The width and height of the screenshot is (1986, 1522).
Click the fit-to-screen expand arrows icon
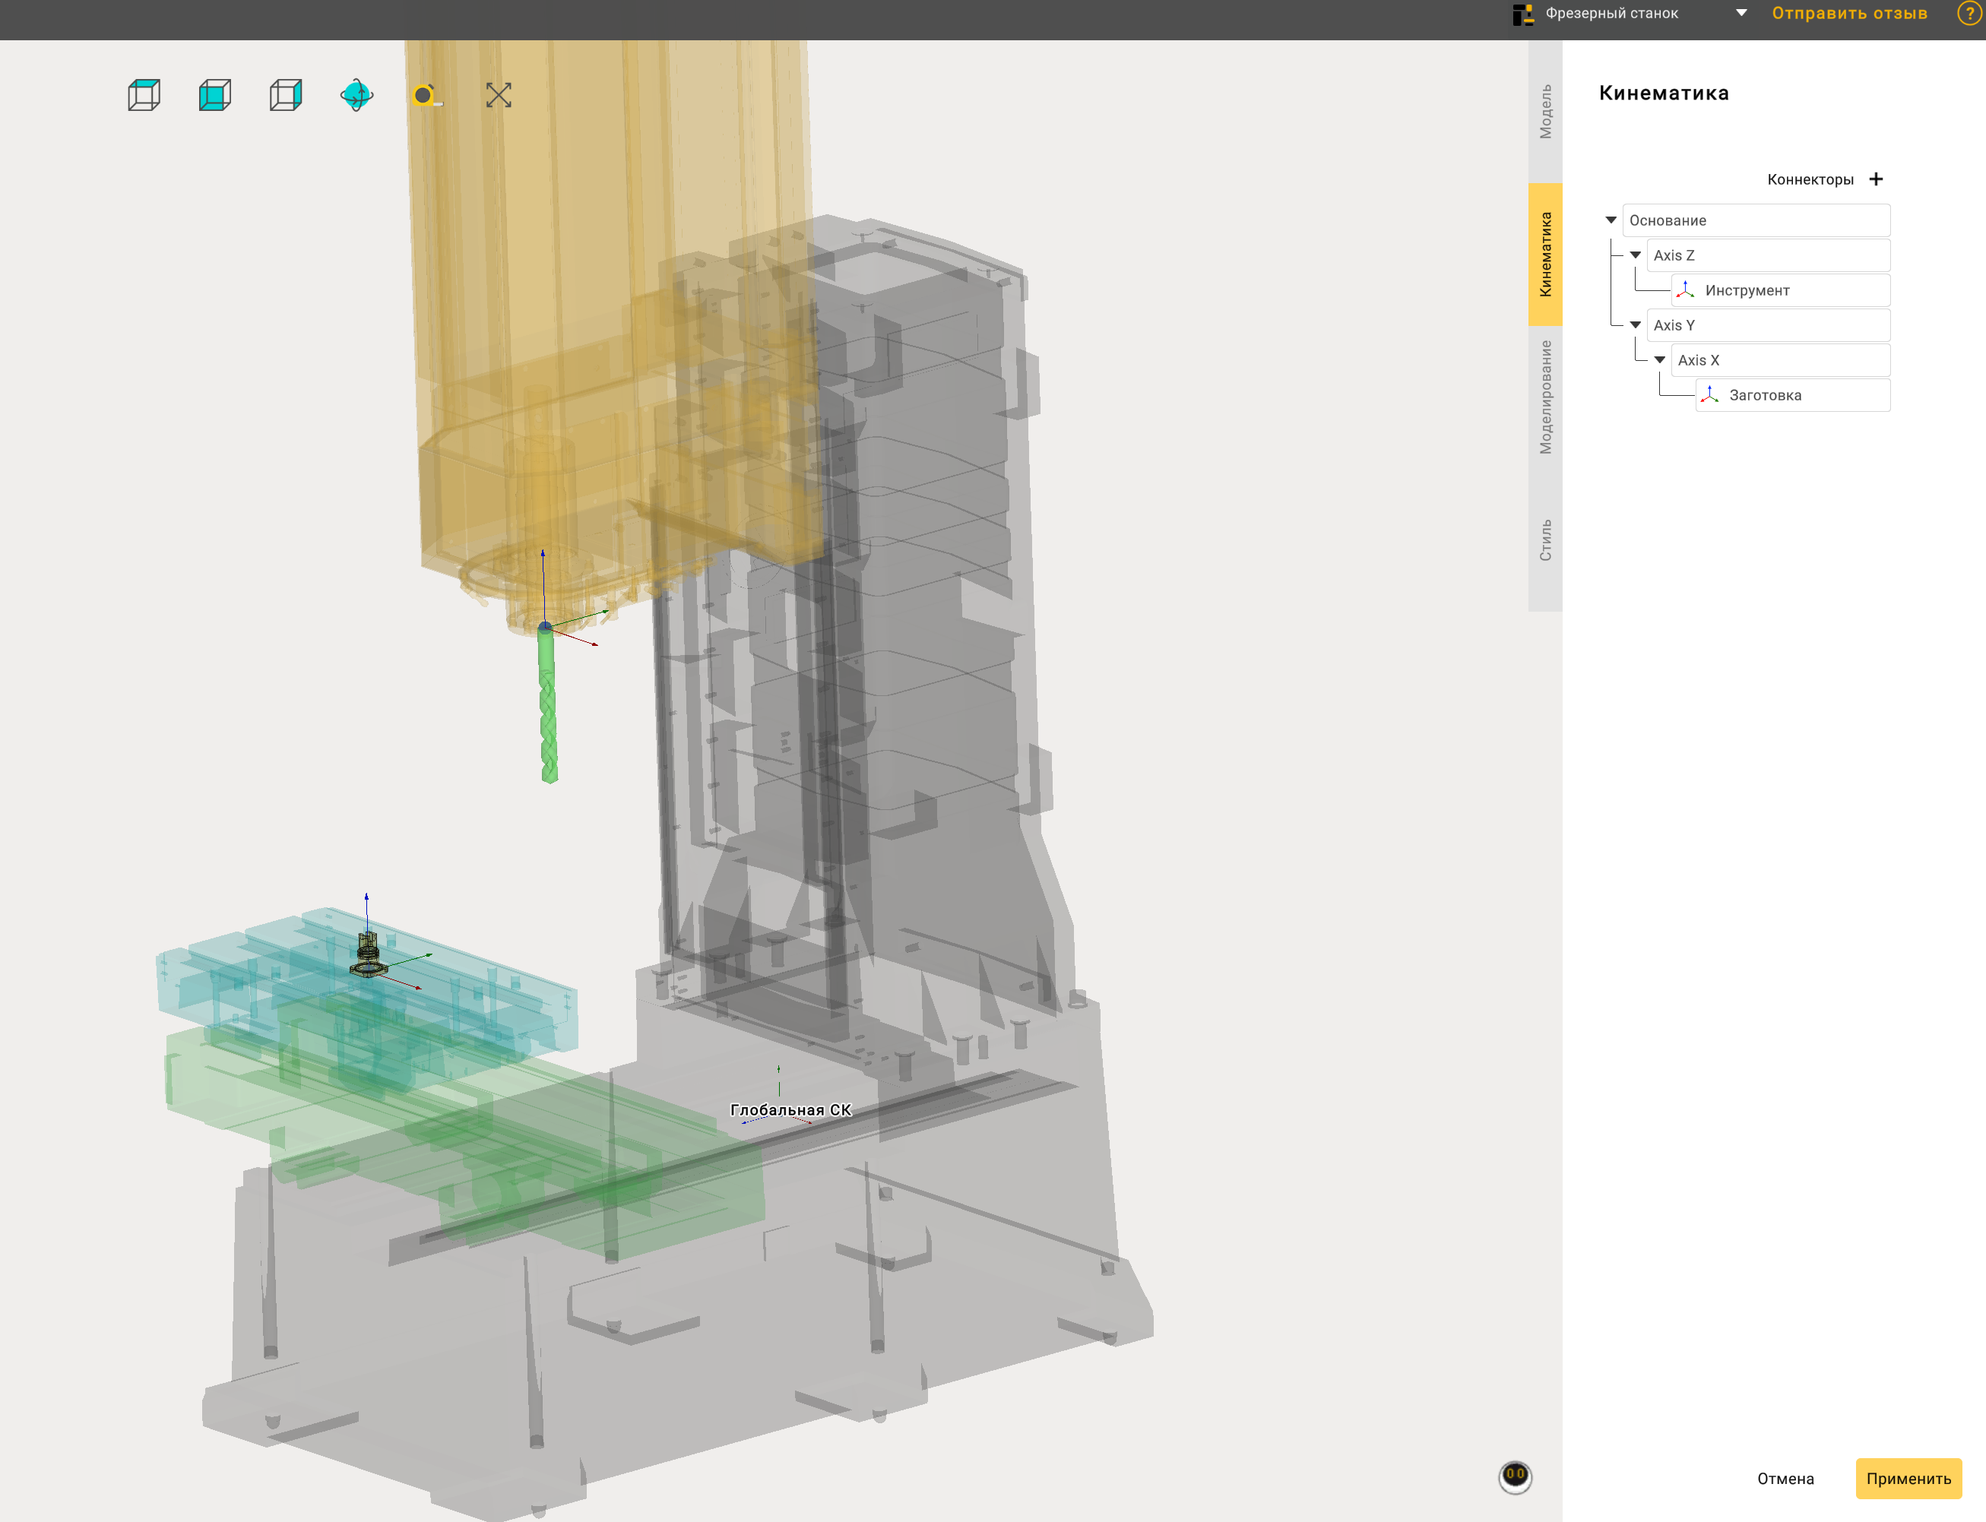[499, 95]
